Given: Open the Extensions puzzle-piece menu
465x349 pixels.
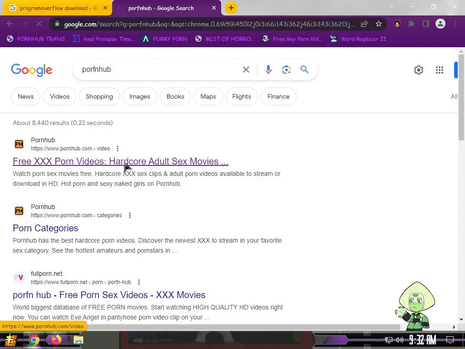Looking at the screenshot, I should 411,24.
